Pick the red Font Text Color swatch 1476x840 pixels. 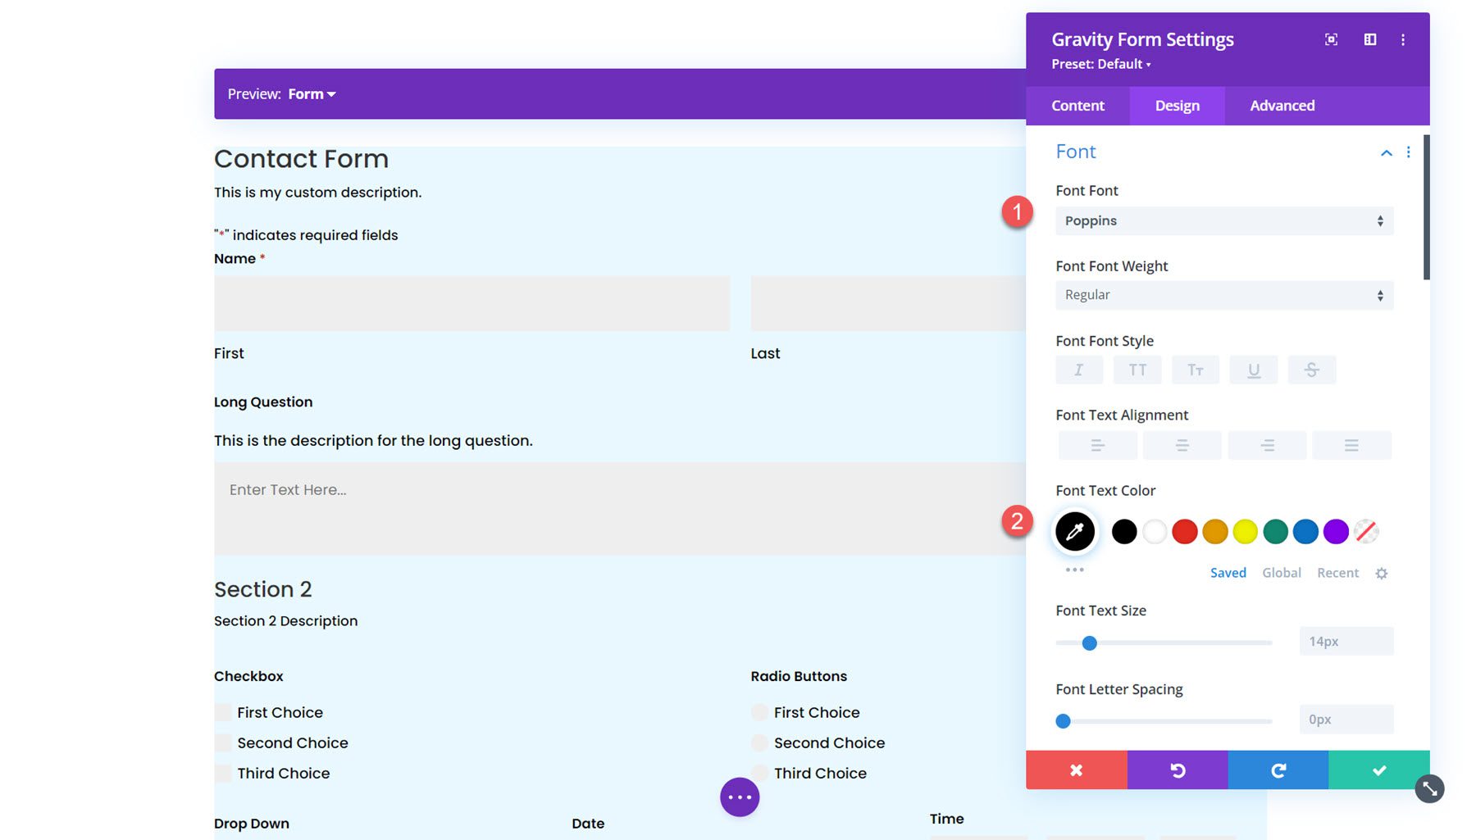[x=1184, y=531]
